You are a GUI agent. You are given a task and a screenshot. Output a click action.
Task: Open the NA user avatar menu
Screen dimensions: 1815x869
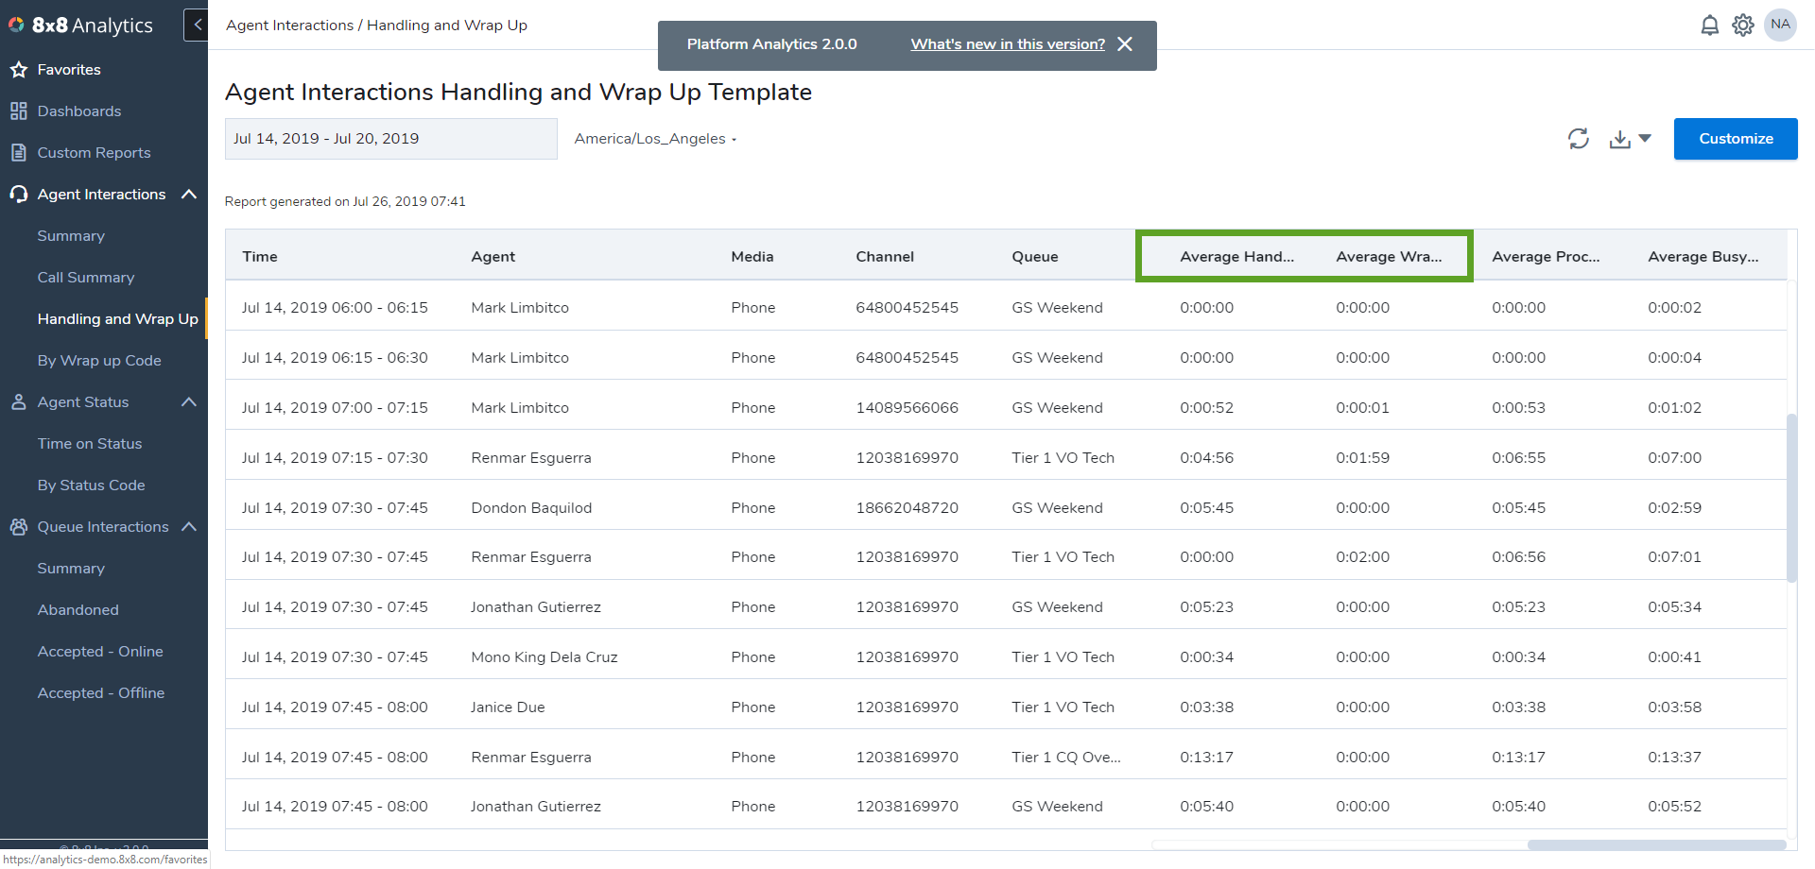click(x=1780, y=25)
